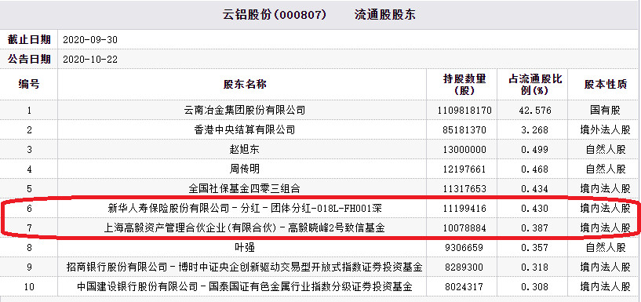The width and height of the screenshot is (641, 302).
Task: Click 自然人股 in the 叶强 row
Action: click(x=606, y=247)
